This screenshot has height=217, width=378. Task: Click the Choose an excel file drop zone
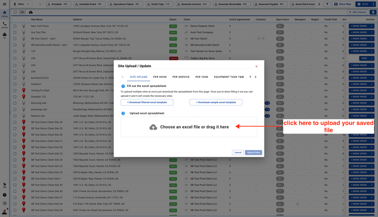tap(189, 127)
